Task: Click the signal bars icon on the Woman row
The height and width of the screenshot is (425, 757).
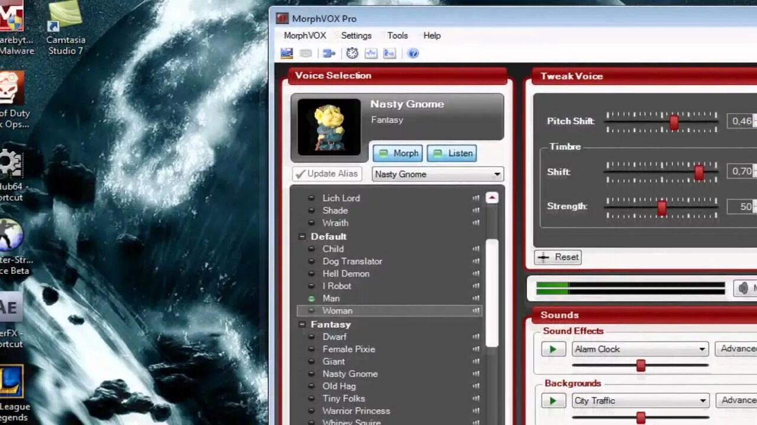Action: click(x=476, y=310)
